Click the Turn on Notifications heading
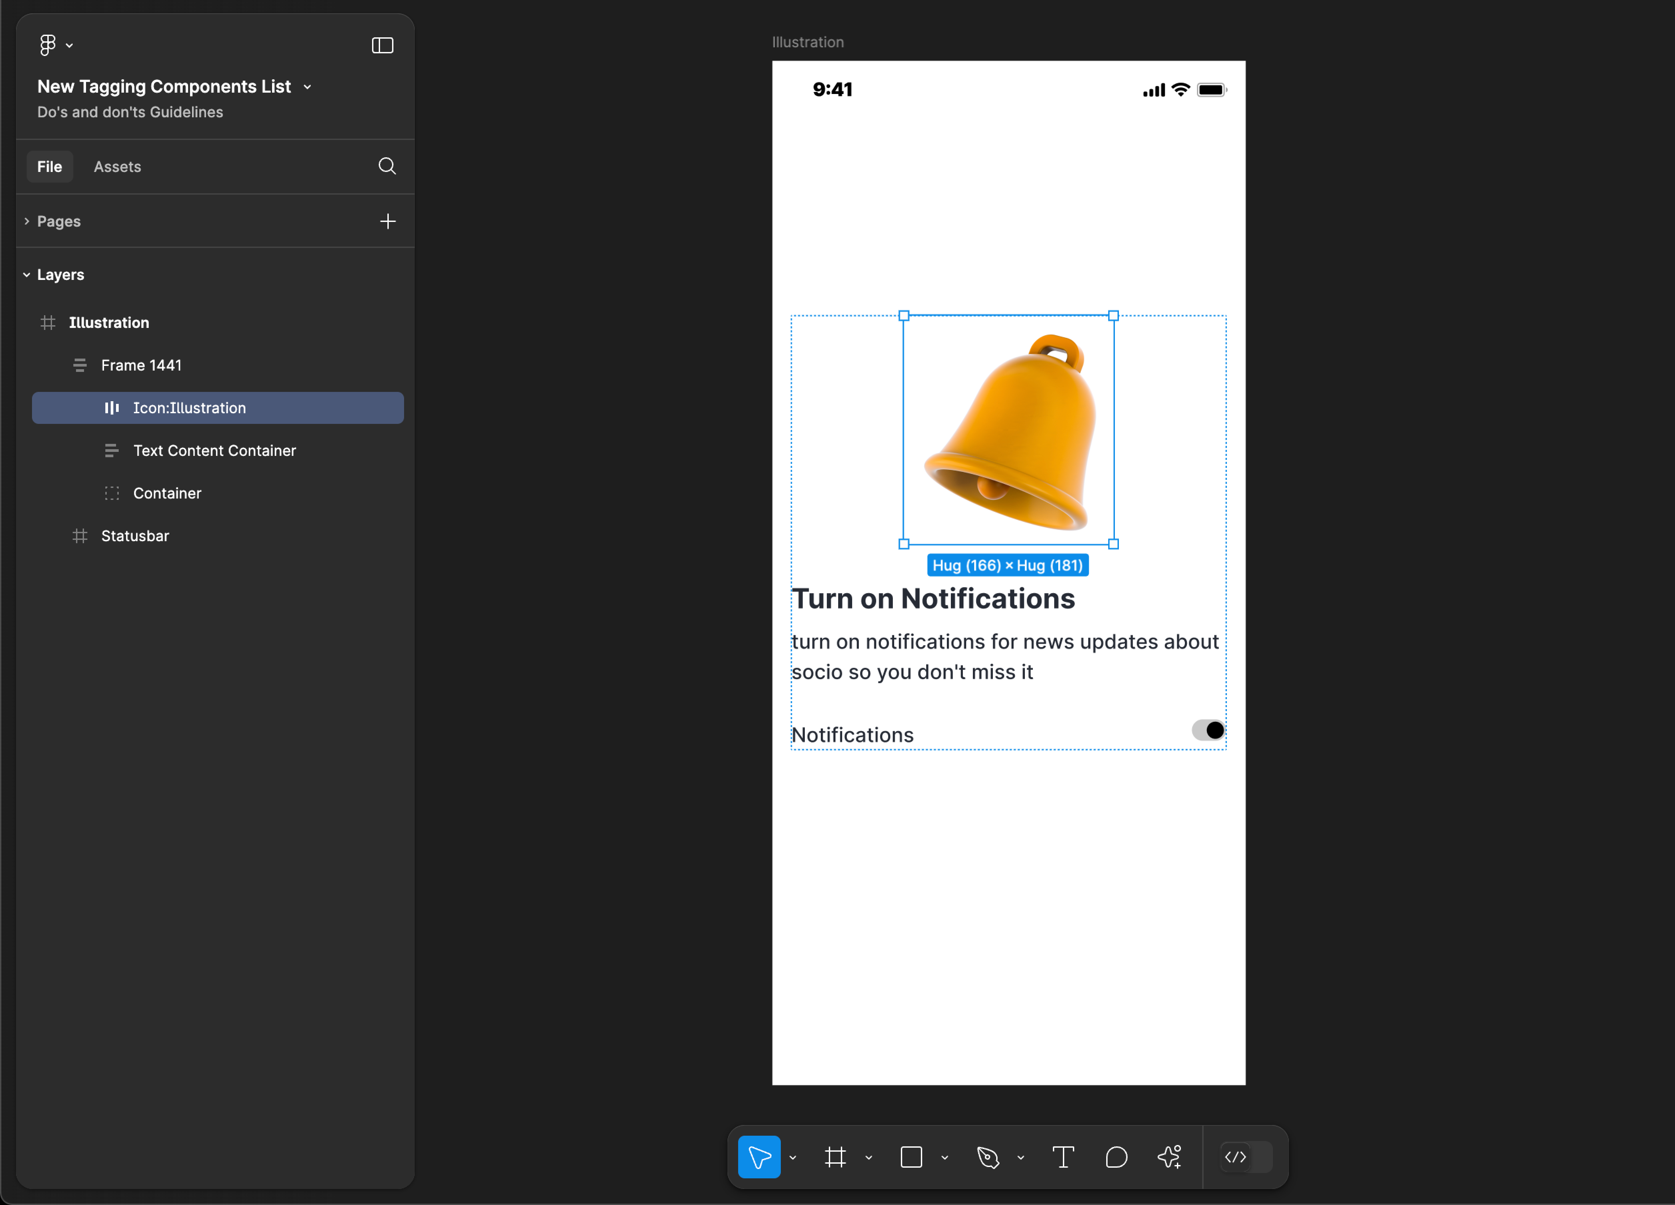Viewport: 1675px width, 1205px height. click(934, 599)
